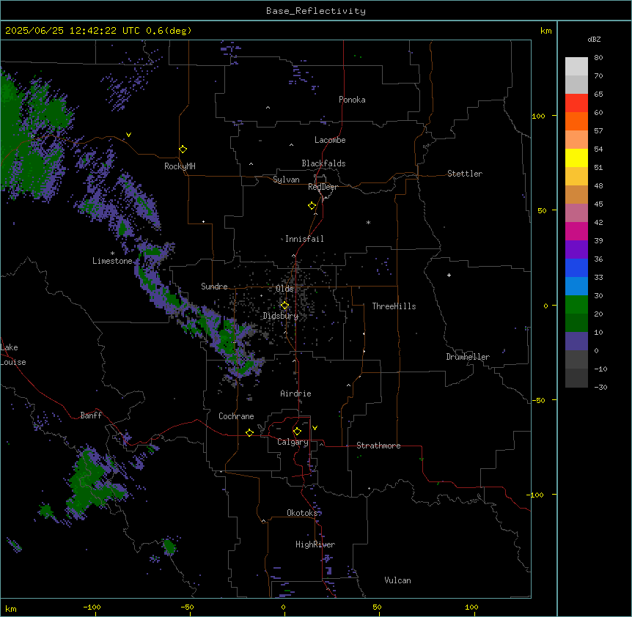Click the Cochrane town label

(x=236, y=416)
